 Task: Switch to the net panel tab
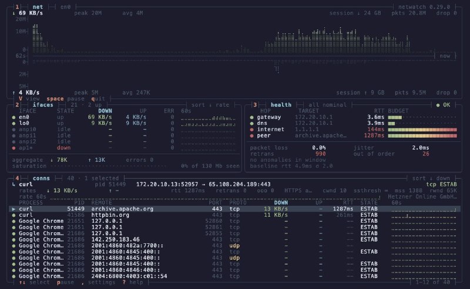coord(38,7)
